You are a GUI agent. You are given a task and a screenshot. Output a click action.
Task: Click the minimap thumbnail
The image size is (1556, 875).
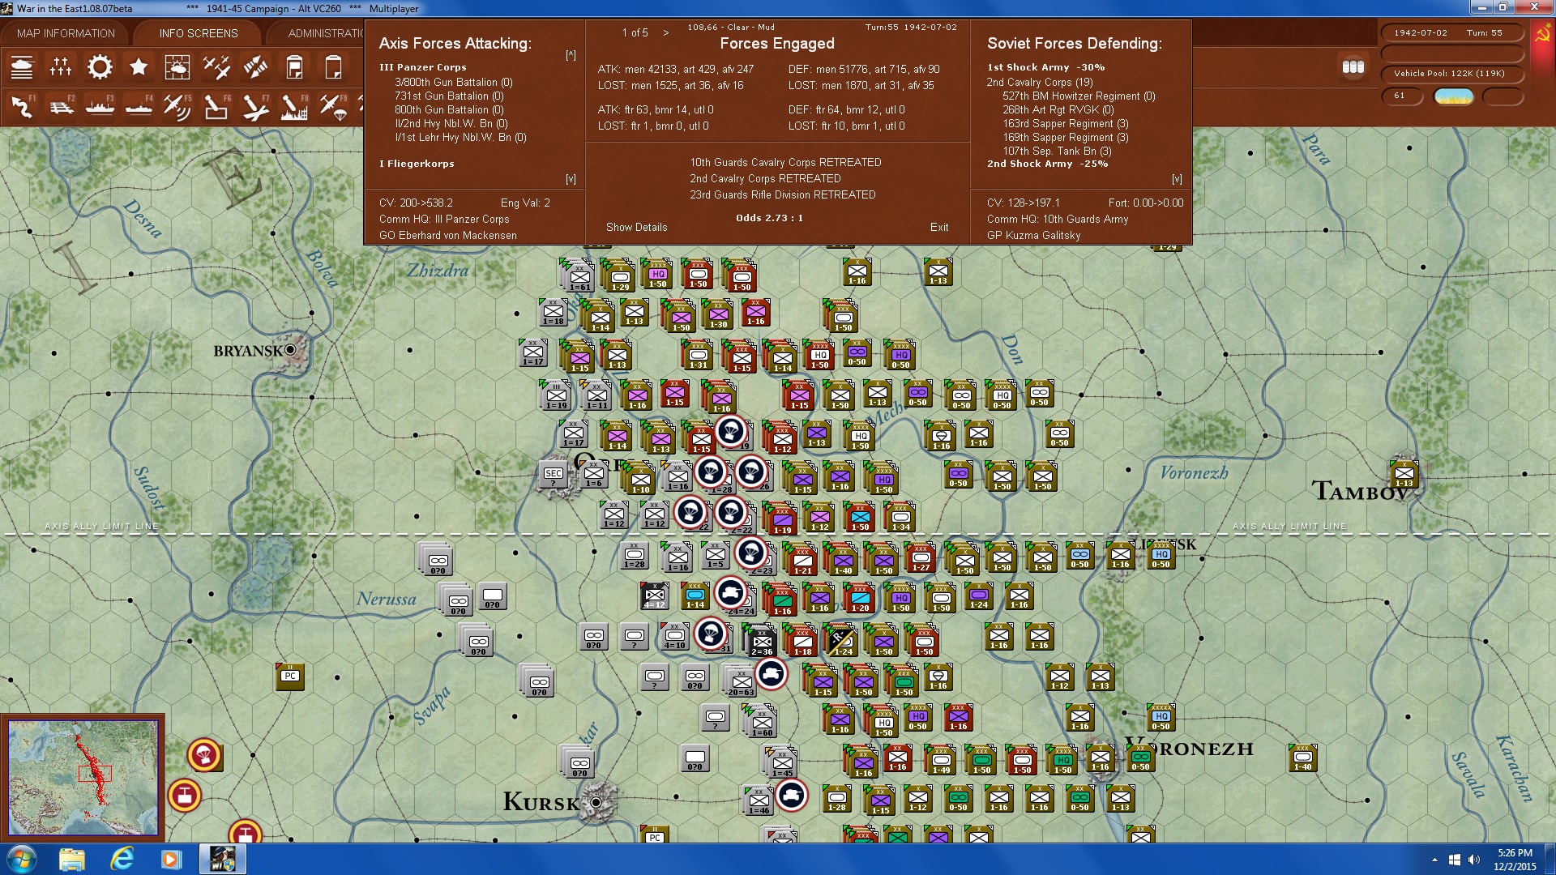click(83, 778)
